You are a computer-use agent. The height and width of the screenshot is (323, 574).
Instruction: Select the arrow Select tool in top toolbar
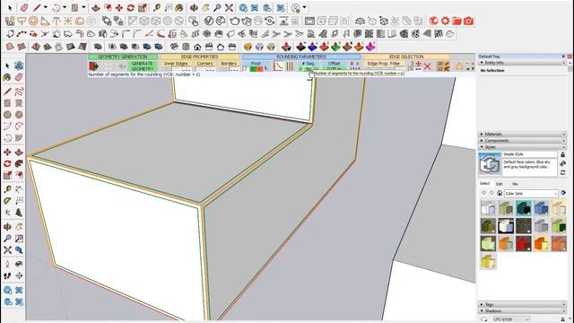10,7
